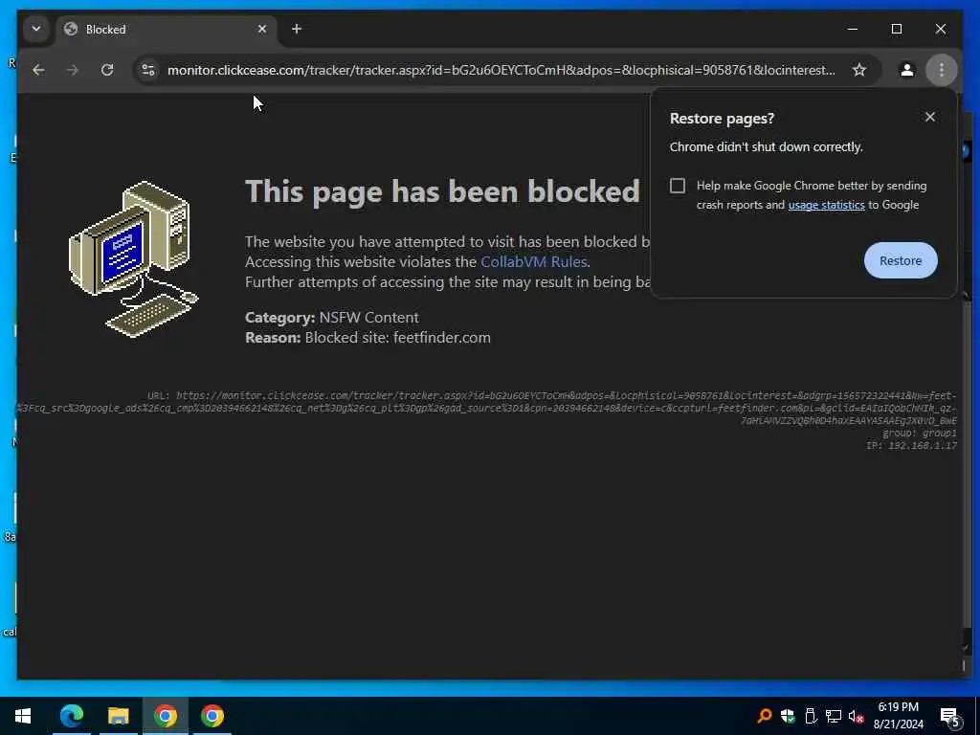This screenshot has width=980, height=735.
Task: Dismiss the Restore pages popup
Action: point(930,117)
